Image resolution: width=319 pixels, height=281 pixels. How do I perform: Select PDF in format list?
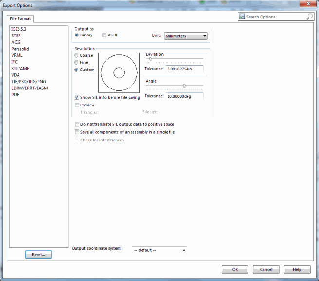[x=15, y=95]
